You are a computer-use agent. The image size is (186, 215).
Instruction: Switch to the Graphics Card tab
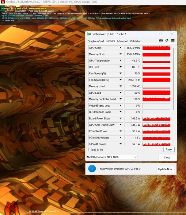(x=96, y=41)
